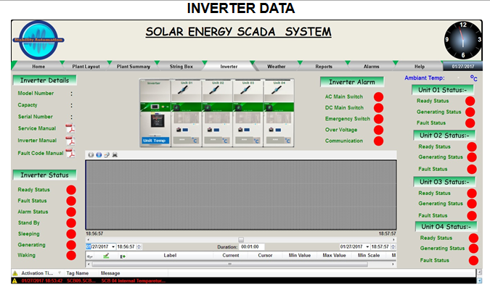This screenshot has height=287, width=490.
Task: Click the Unit 04 switch handle in cabinet
Action: 277,90
